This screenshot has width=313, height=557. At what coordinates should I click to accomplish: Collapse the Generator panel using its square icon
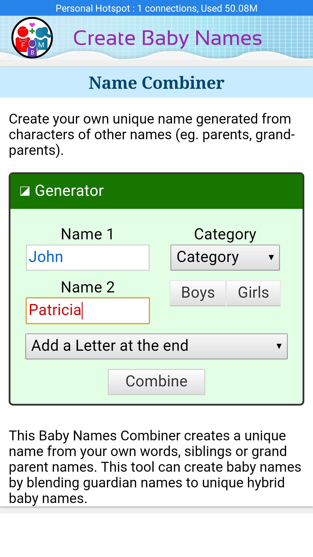(x=25, y=191)
